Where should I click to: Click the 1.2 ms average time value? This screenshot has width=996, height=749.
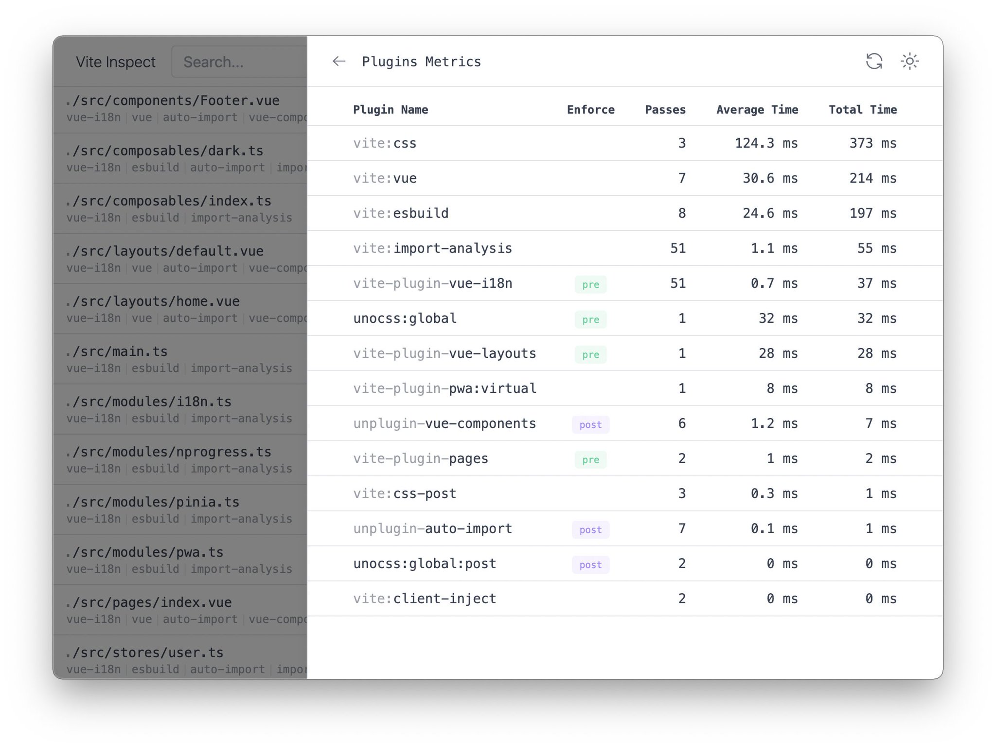[774, 423]
